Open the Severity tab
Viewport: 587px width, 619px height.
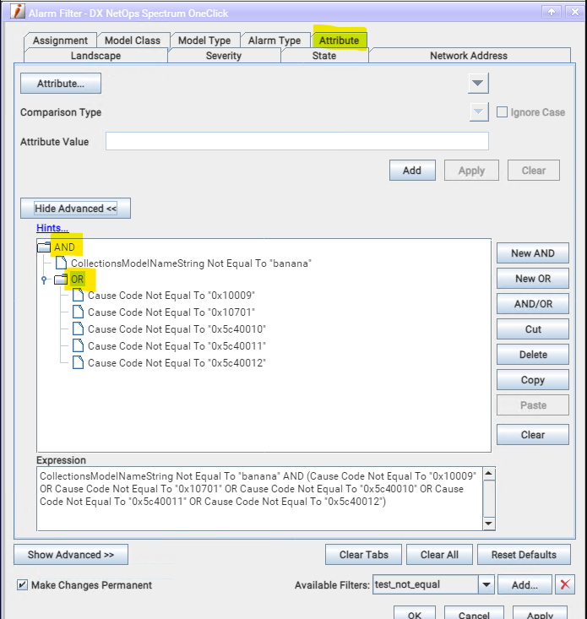tap(224, 56)
